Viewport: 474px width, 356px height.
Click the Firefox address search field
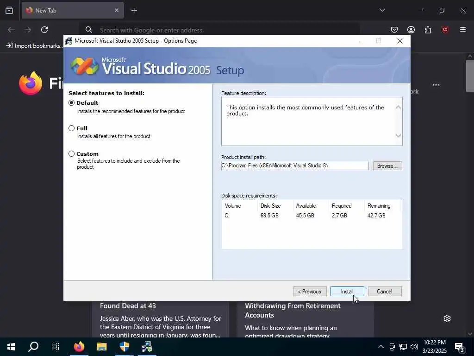219,30
